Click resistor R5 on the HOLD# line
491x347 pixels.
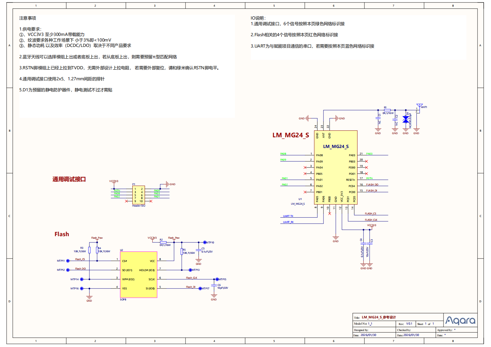click(182, 252)
